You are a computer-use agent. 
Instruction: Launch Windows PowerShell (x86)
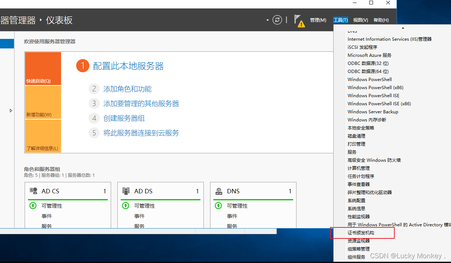376,87
